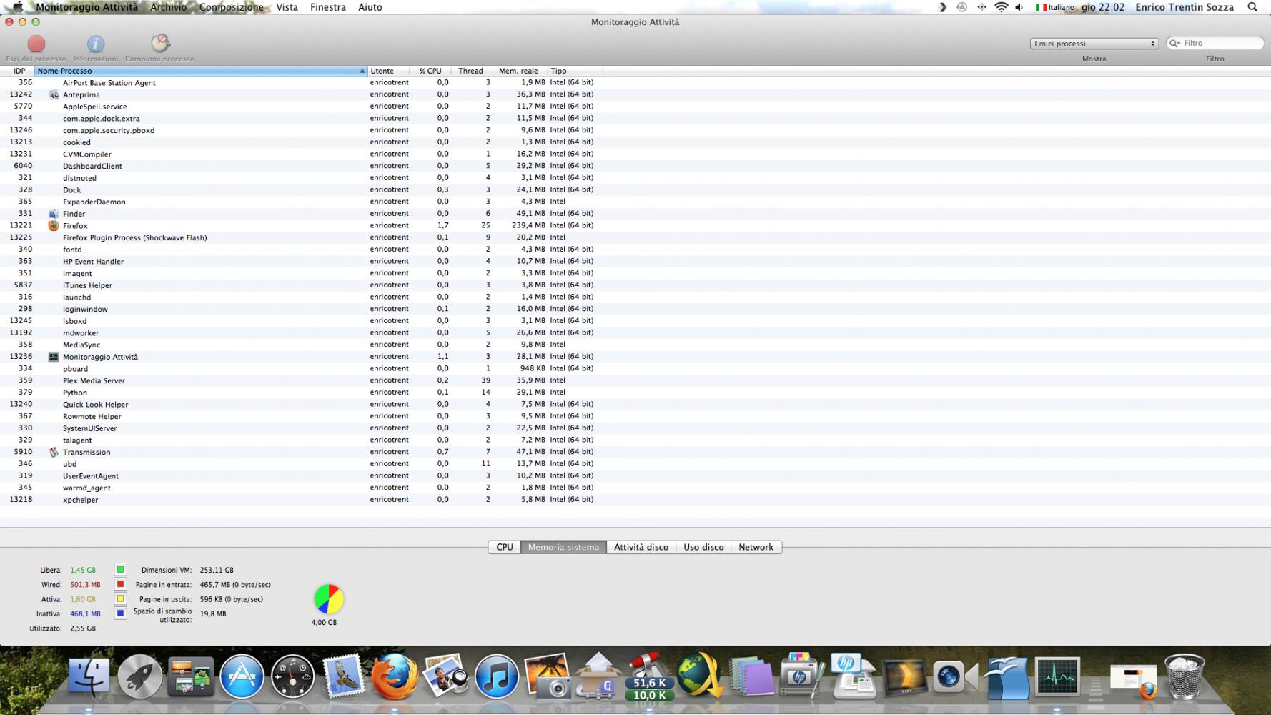
Task: Open the Vista menu
Action: pyautogui.click(x=287, y=7)
